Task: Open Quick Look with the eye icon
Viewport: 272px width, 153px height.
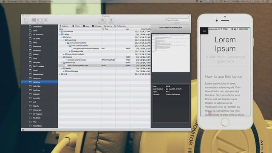Action: (102, 20)
